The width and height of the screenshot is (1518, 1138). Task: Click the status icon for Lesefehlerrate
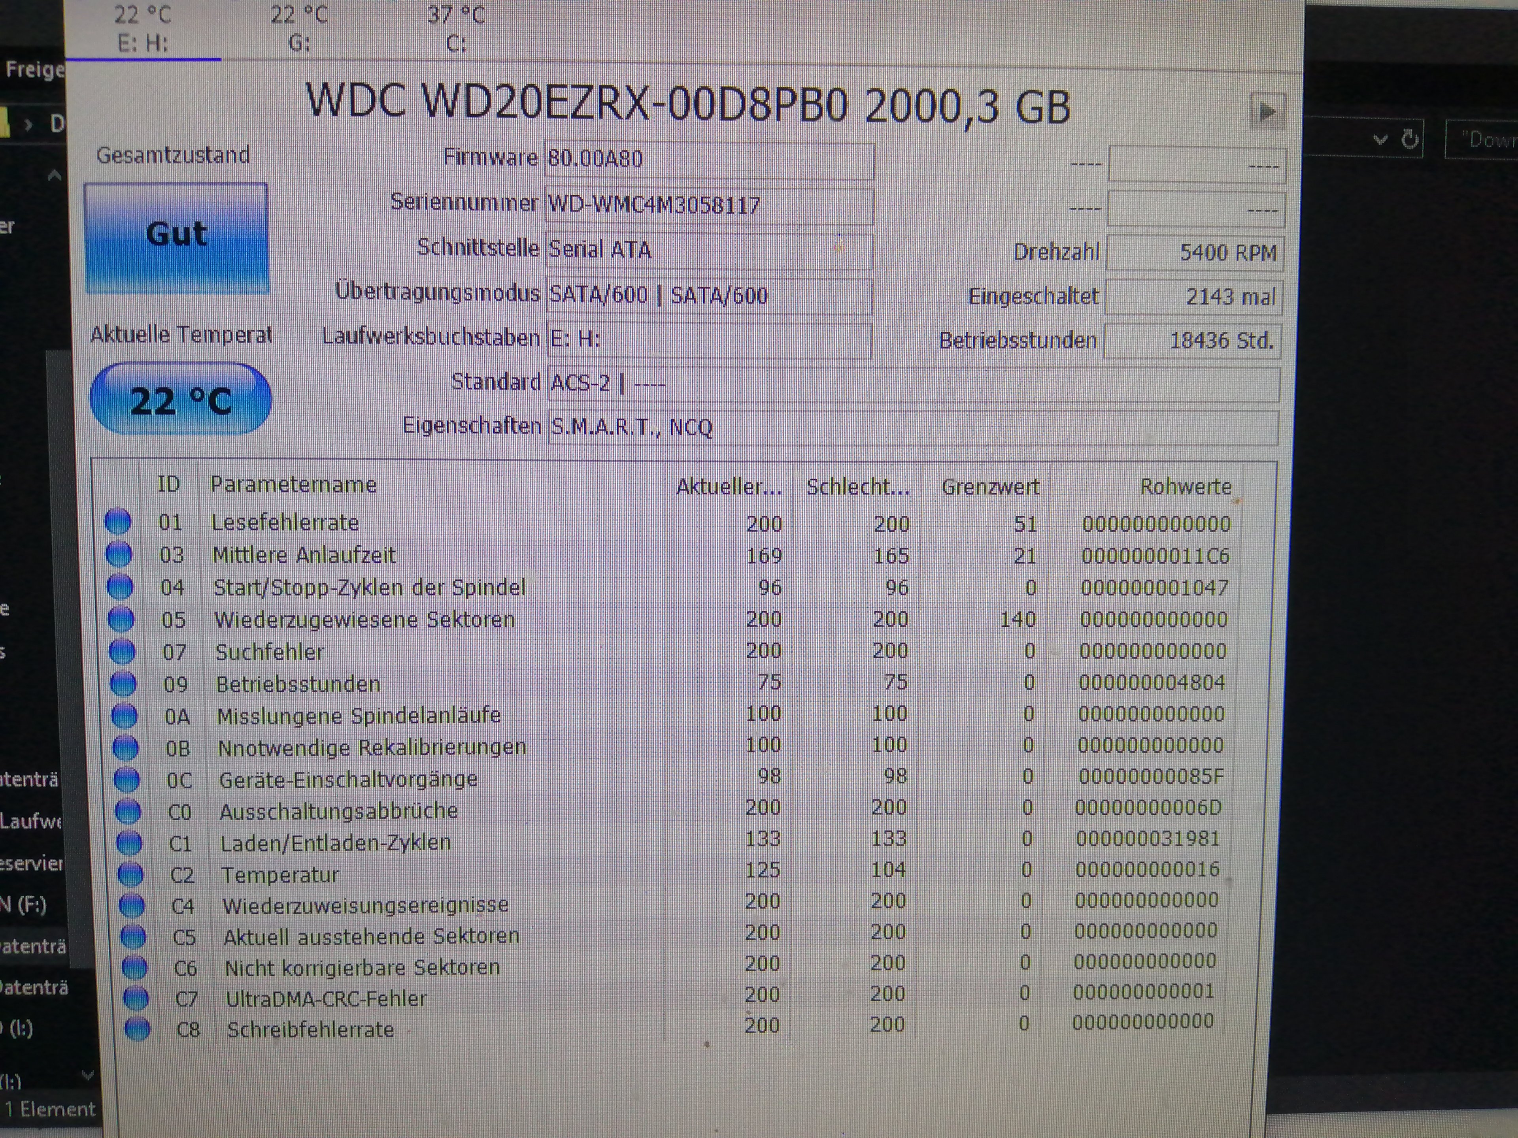(118, 521)
